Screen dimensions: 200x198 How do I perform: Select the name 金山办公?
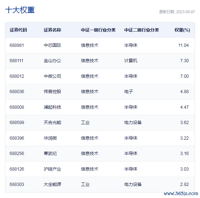[52, 61]
